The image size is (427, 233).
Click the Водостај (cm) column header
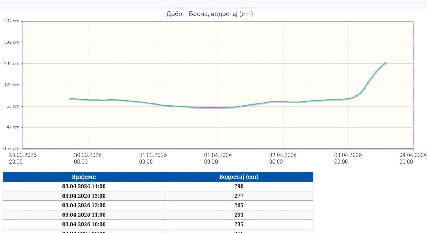[239, 177]
